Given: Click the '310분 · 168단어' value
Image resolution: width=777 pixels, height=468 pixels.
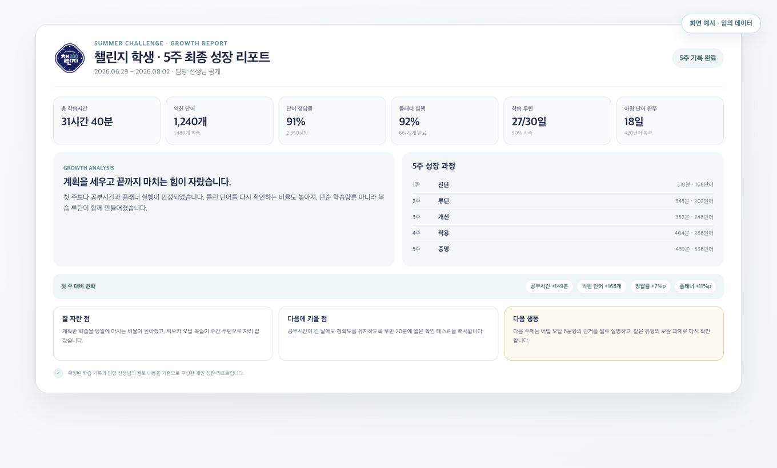Looking at the screenshot, I should click(x=695, y=185).
